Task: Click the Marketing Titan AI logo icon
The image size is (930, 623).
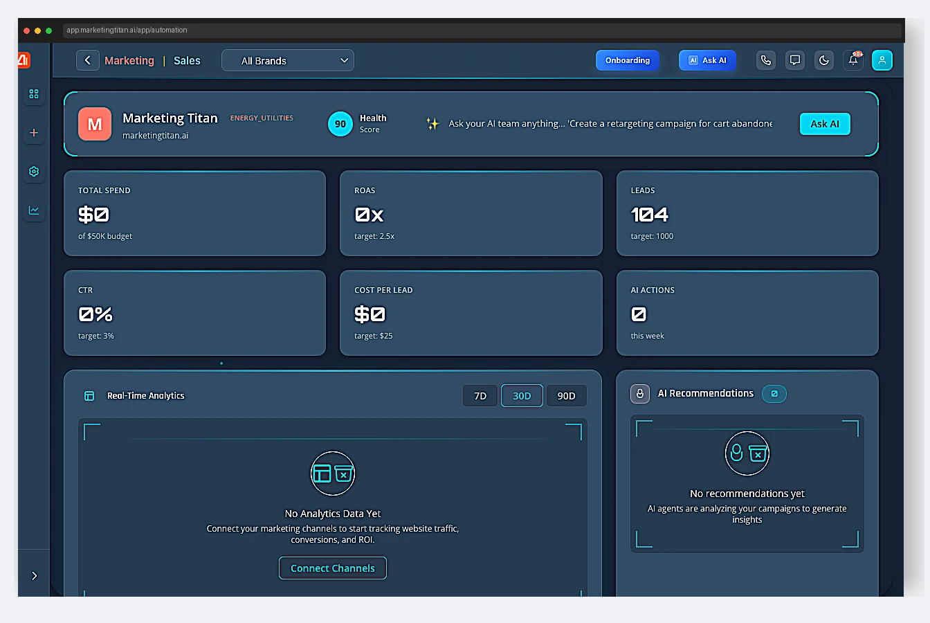Action: click(24, 60)
